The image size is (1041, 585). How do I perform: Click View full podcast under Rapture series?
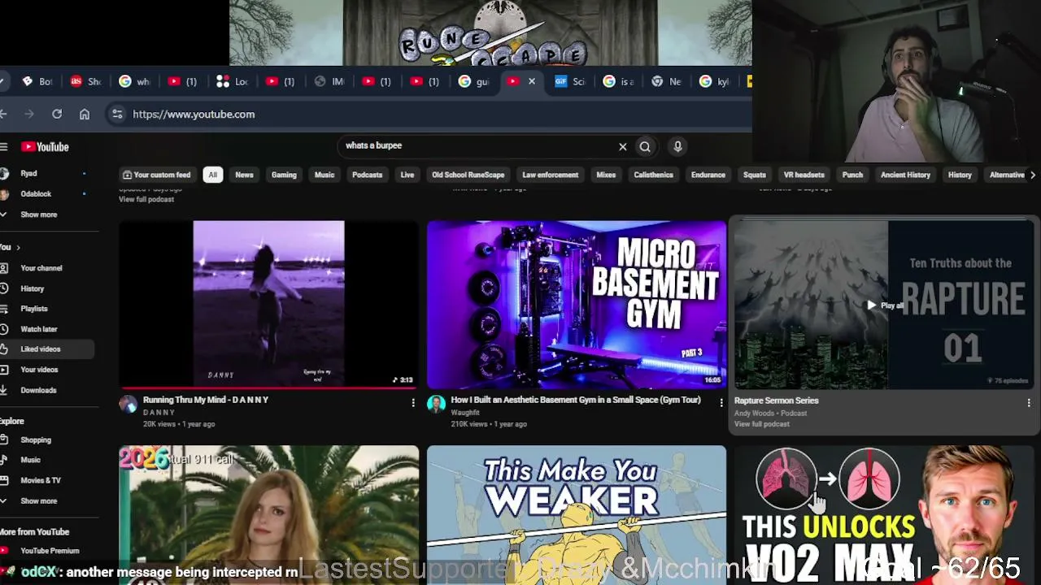pyautogui.click(x=761, y=424)
